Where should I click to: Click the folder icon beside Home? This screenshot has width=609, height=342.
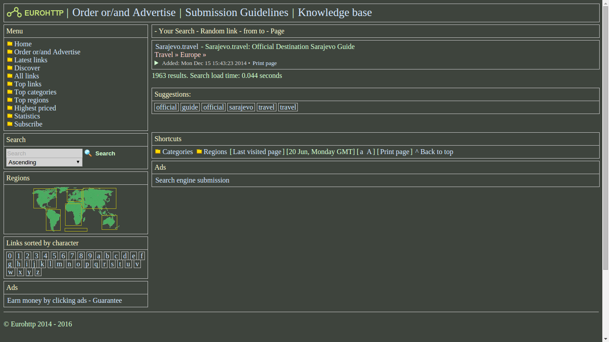click(10, 44)
